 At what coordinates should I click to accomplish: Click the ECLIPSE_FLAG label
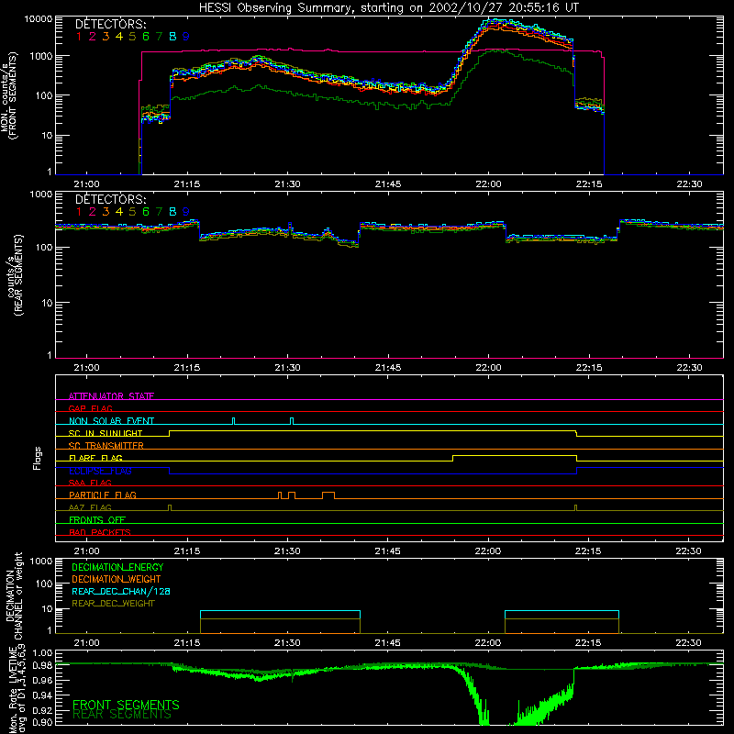point(100,471)
